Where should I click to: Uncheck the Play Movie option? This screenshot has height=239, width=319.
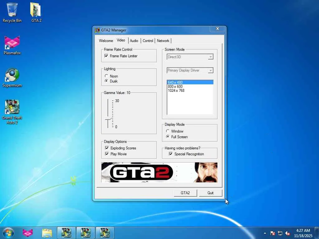(107, 154)
